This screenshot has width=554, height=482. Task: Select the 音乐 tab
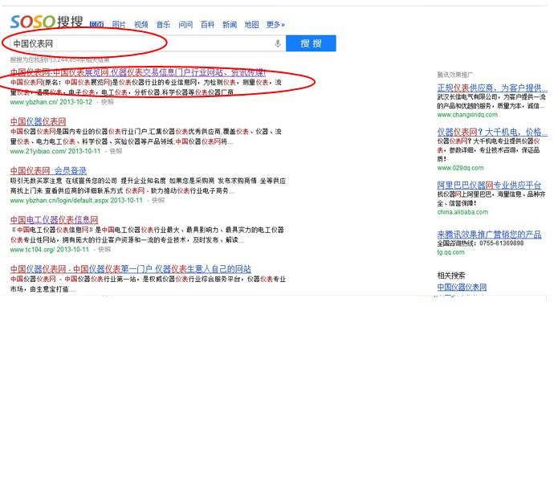pyautogui.click(x=163, y=25)
